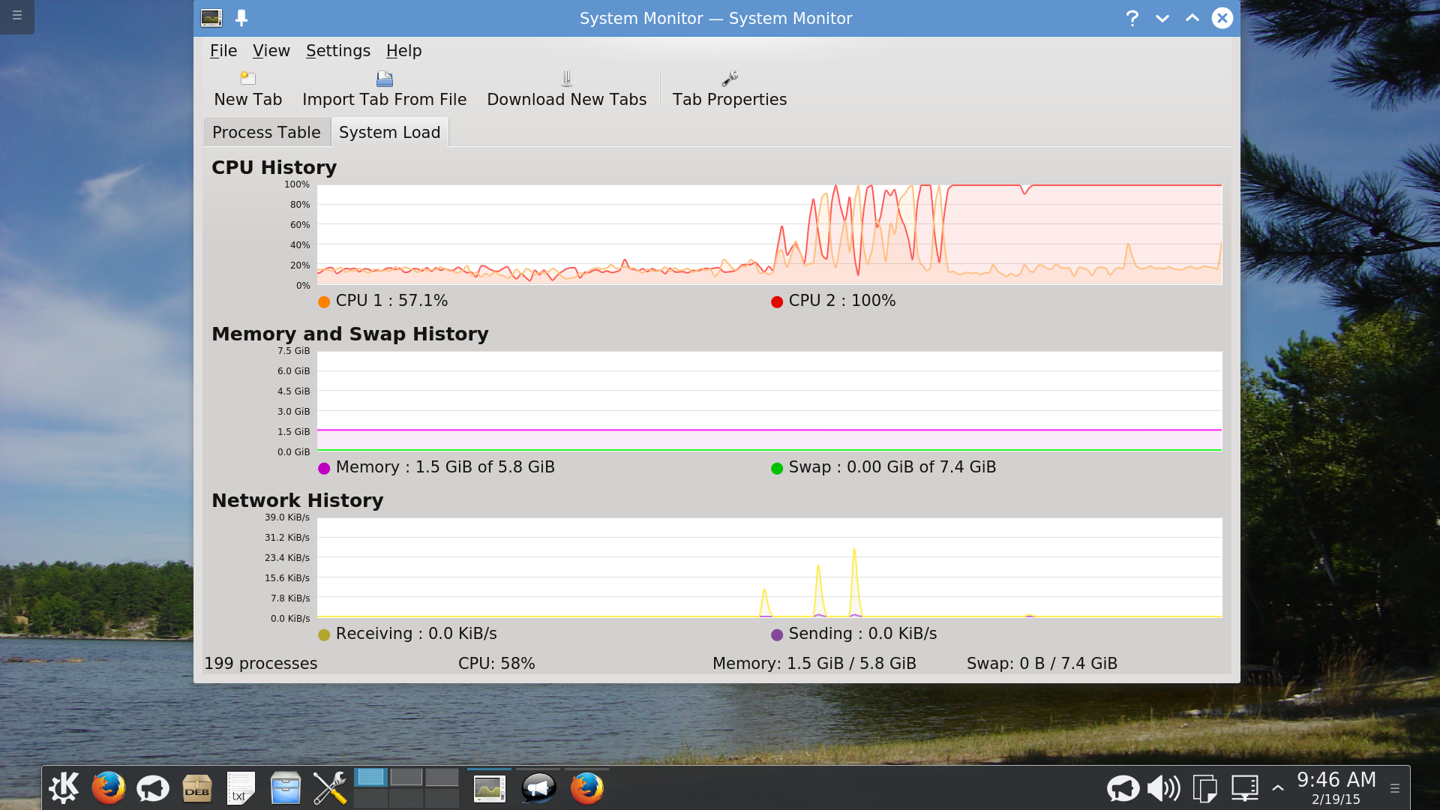Open the DEB package installer launcher
This screenshot has width=1440, height=810.
point(197,787)
